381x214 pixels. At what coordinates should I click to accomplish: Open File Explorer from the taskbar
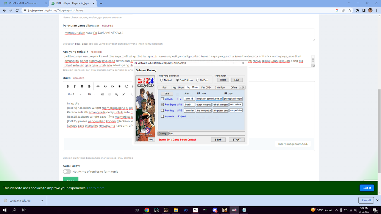tap(176, 210)
